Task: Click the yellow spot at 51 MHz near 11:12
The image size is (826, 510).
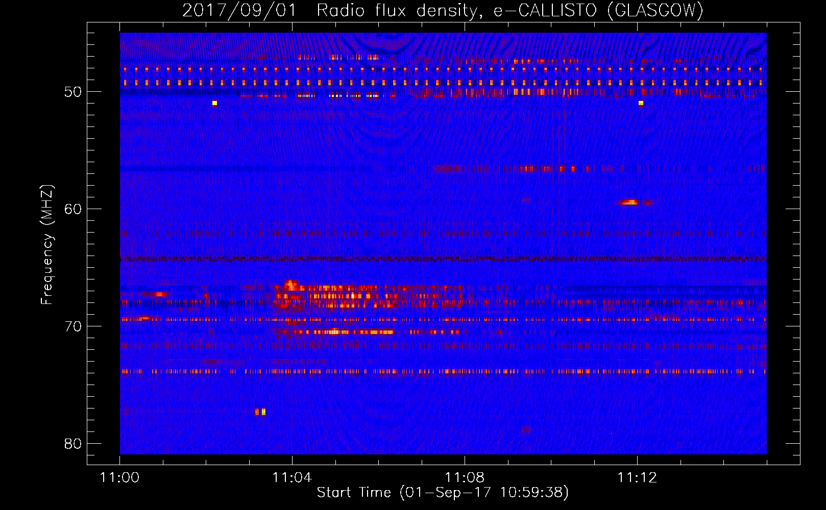Action: coord(641,103)
